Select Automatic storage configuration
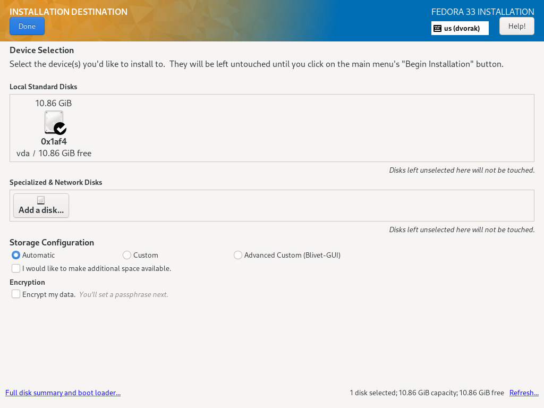 click(x=16, y=255)
